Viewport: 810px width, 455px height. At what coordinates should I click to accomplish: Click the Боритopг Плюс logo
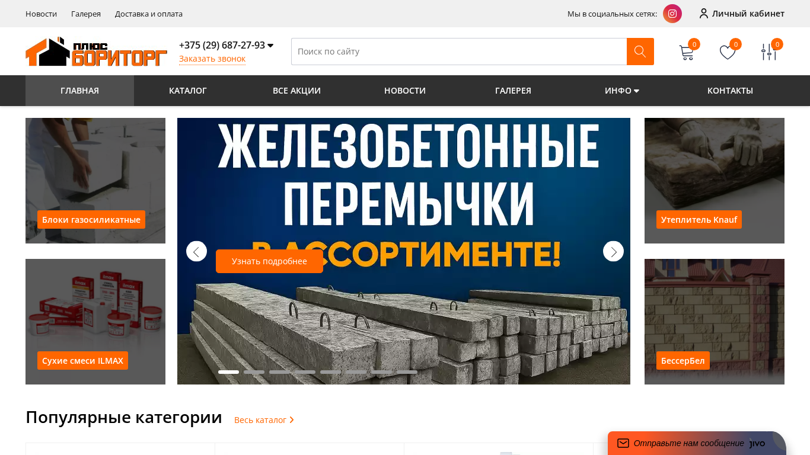click(x=96, y=52)
